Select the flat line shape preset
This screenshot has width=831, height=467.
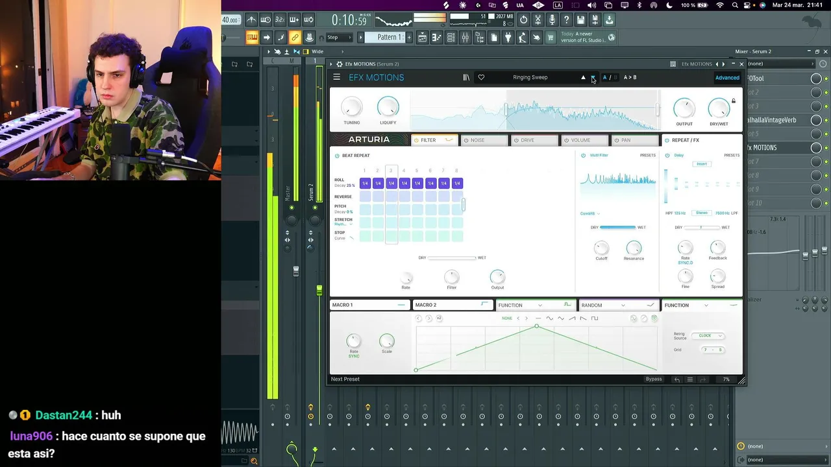click(538, 318)
